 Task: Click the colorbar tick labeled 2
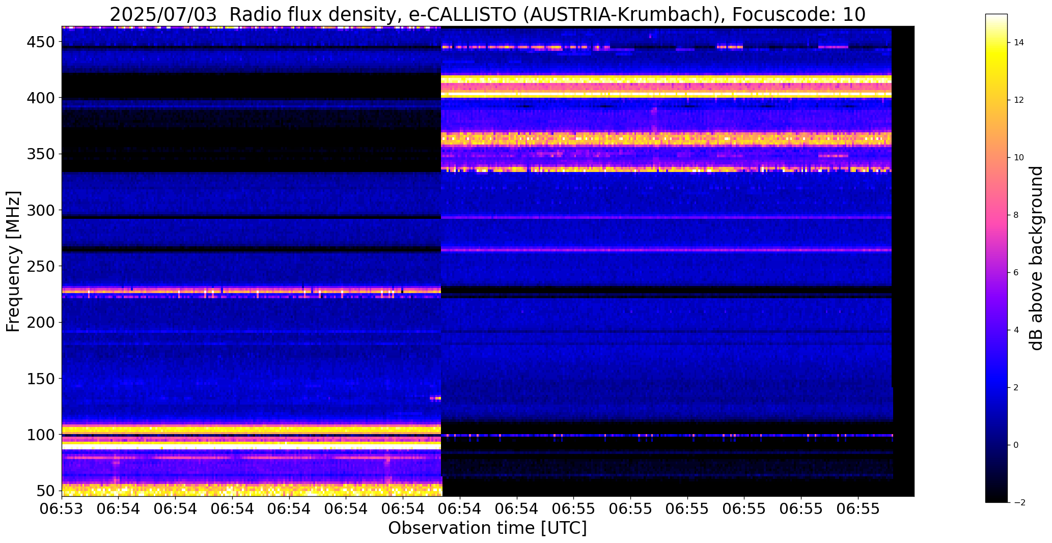click(1016, 388)
